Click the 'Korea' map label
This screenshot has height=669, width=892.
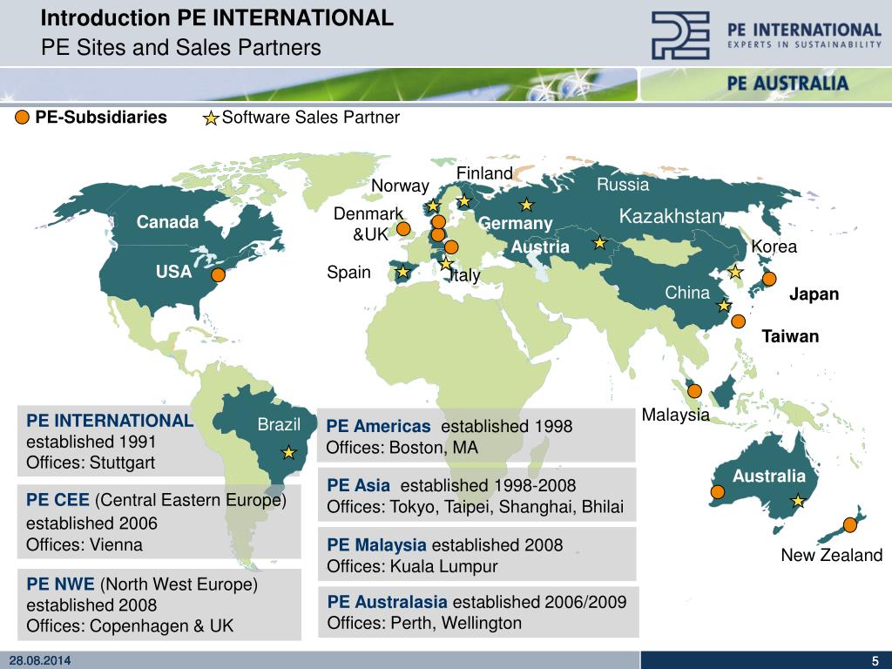(774, 247)
